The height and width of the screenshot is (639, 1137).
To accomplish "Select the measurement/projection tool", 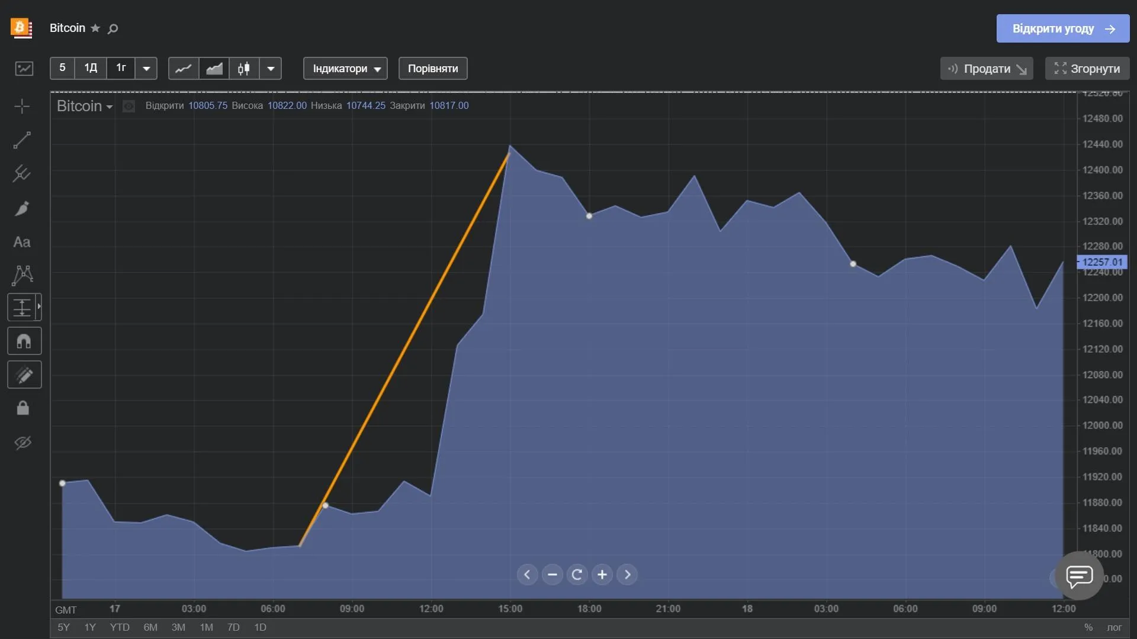I will pos(21,307).
